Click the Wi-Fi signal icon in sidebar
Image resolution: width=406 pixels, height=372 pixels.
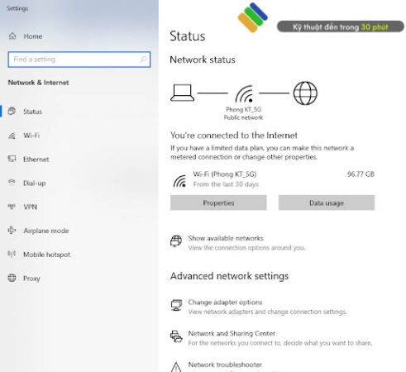click(12, 136)
